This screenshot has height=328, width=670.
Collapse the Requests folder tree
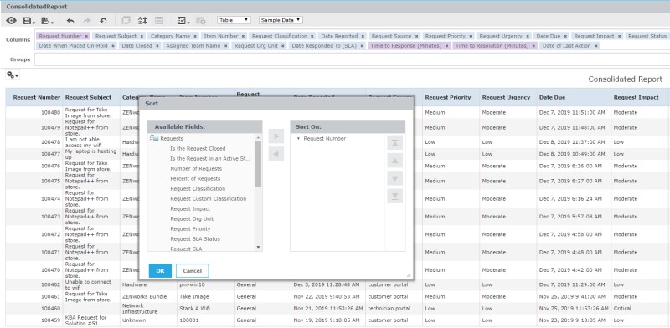[x=154, y=138]
